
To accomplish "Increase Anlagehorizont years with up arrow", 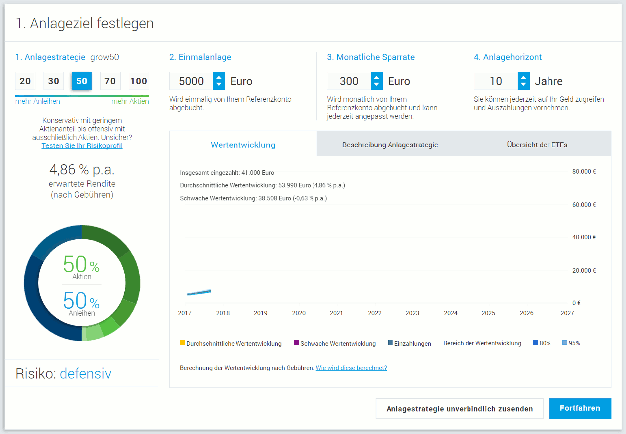I will (x=523, y=77).
